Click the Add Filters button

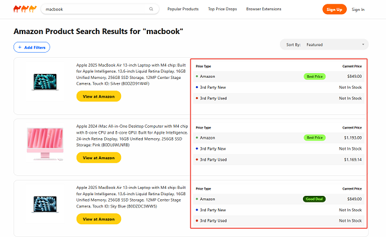[32, 47]
